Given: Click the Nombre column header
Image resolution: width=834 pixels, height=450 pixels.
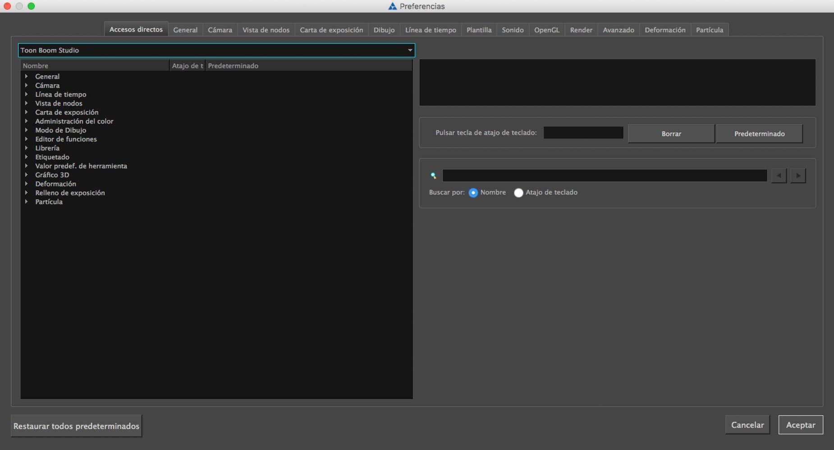Looking at the screenshot, I should point(95,66).
